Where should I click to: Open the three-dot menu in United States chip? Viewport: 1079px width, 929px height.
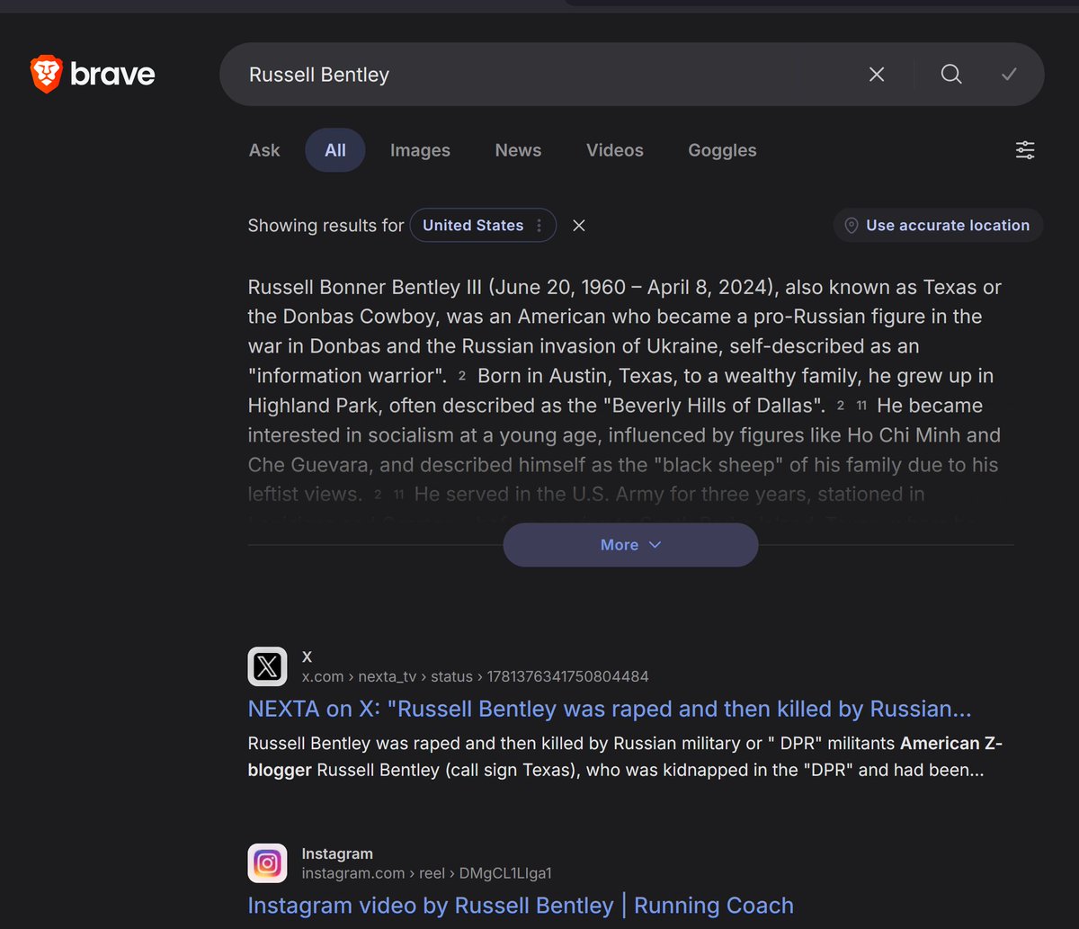[539, 226]
